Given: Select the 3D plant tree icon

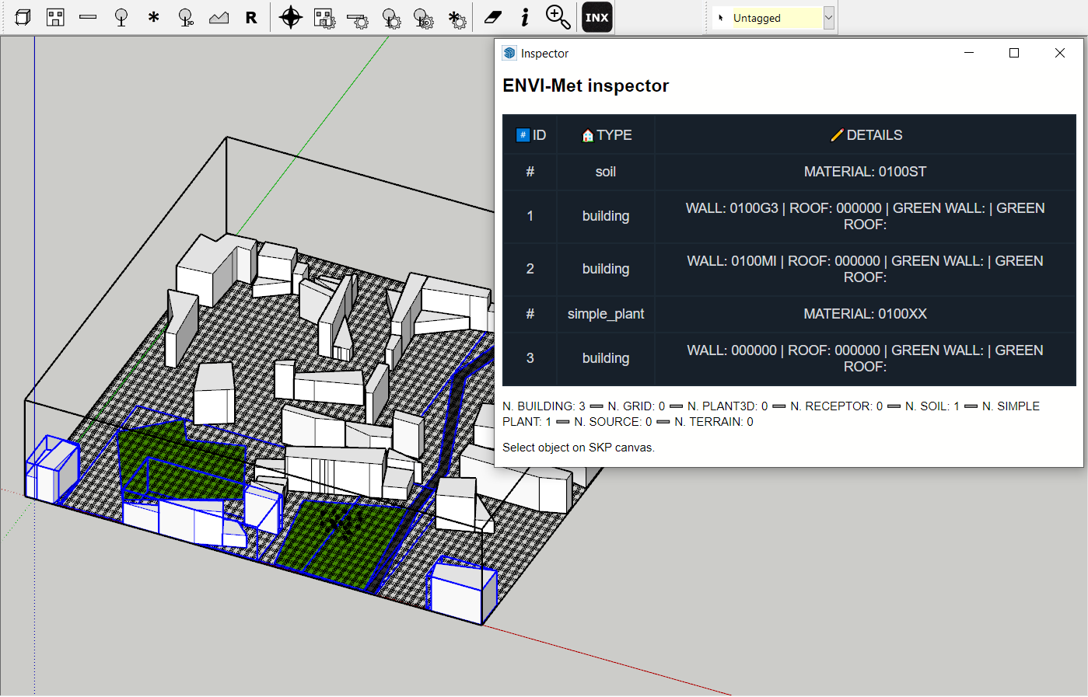Looking at the screenshot, I should pos(186,17).
